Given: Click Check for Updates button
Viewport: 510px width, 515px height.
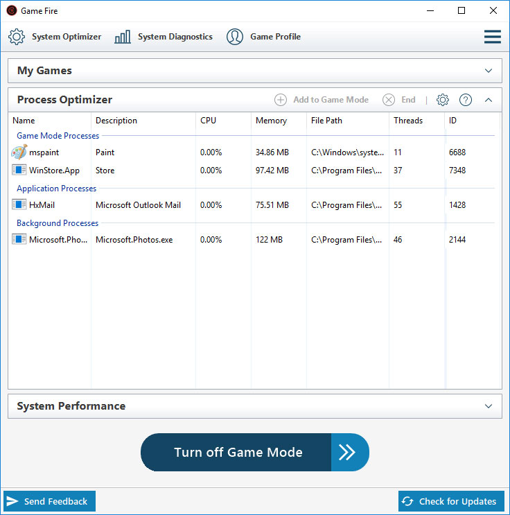Looking at the screenshot, I should coord(451,501).
